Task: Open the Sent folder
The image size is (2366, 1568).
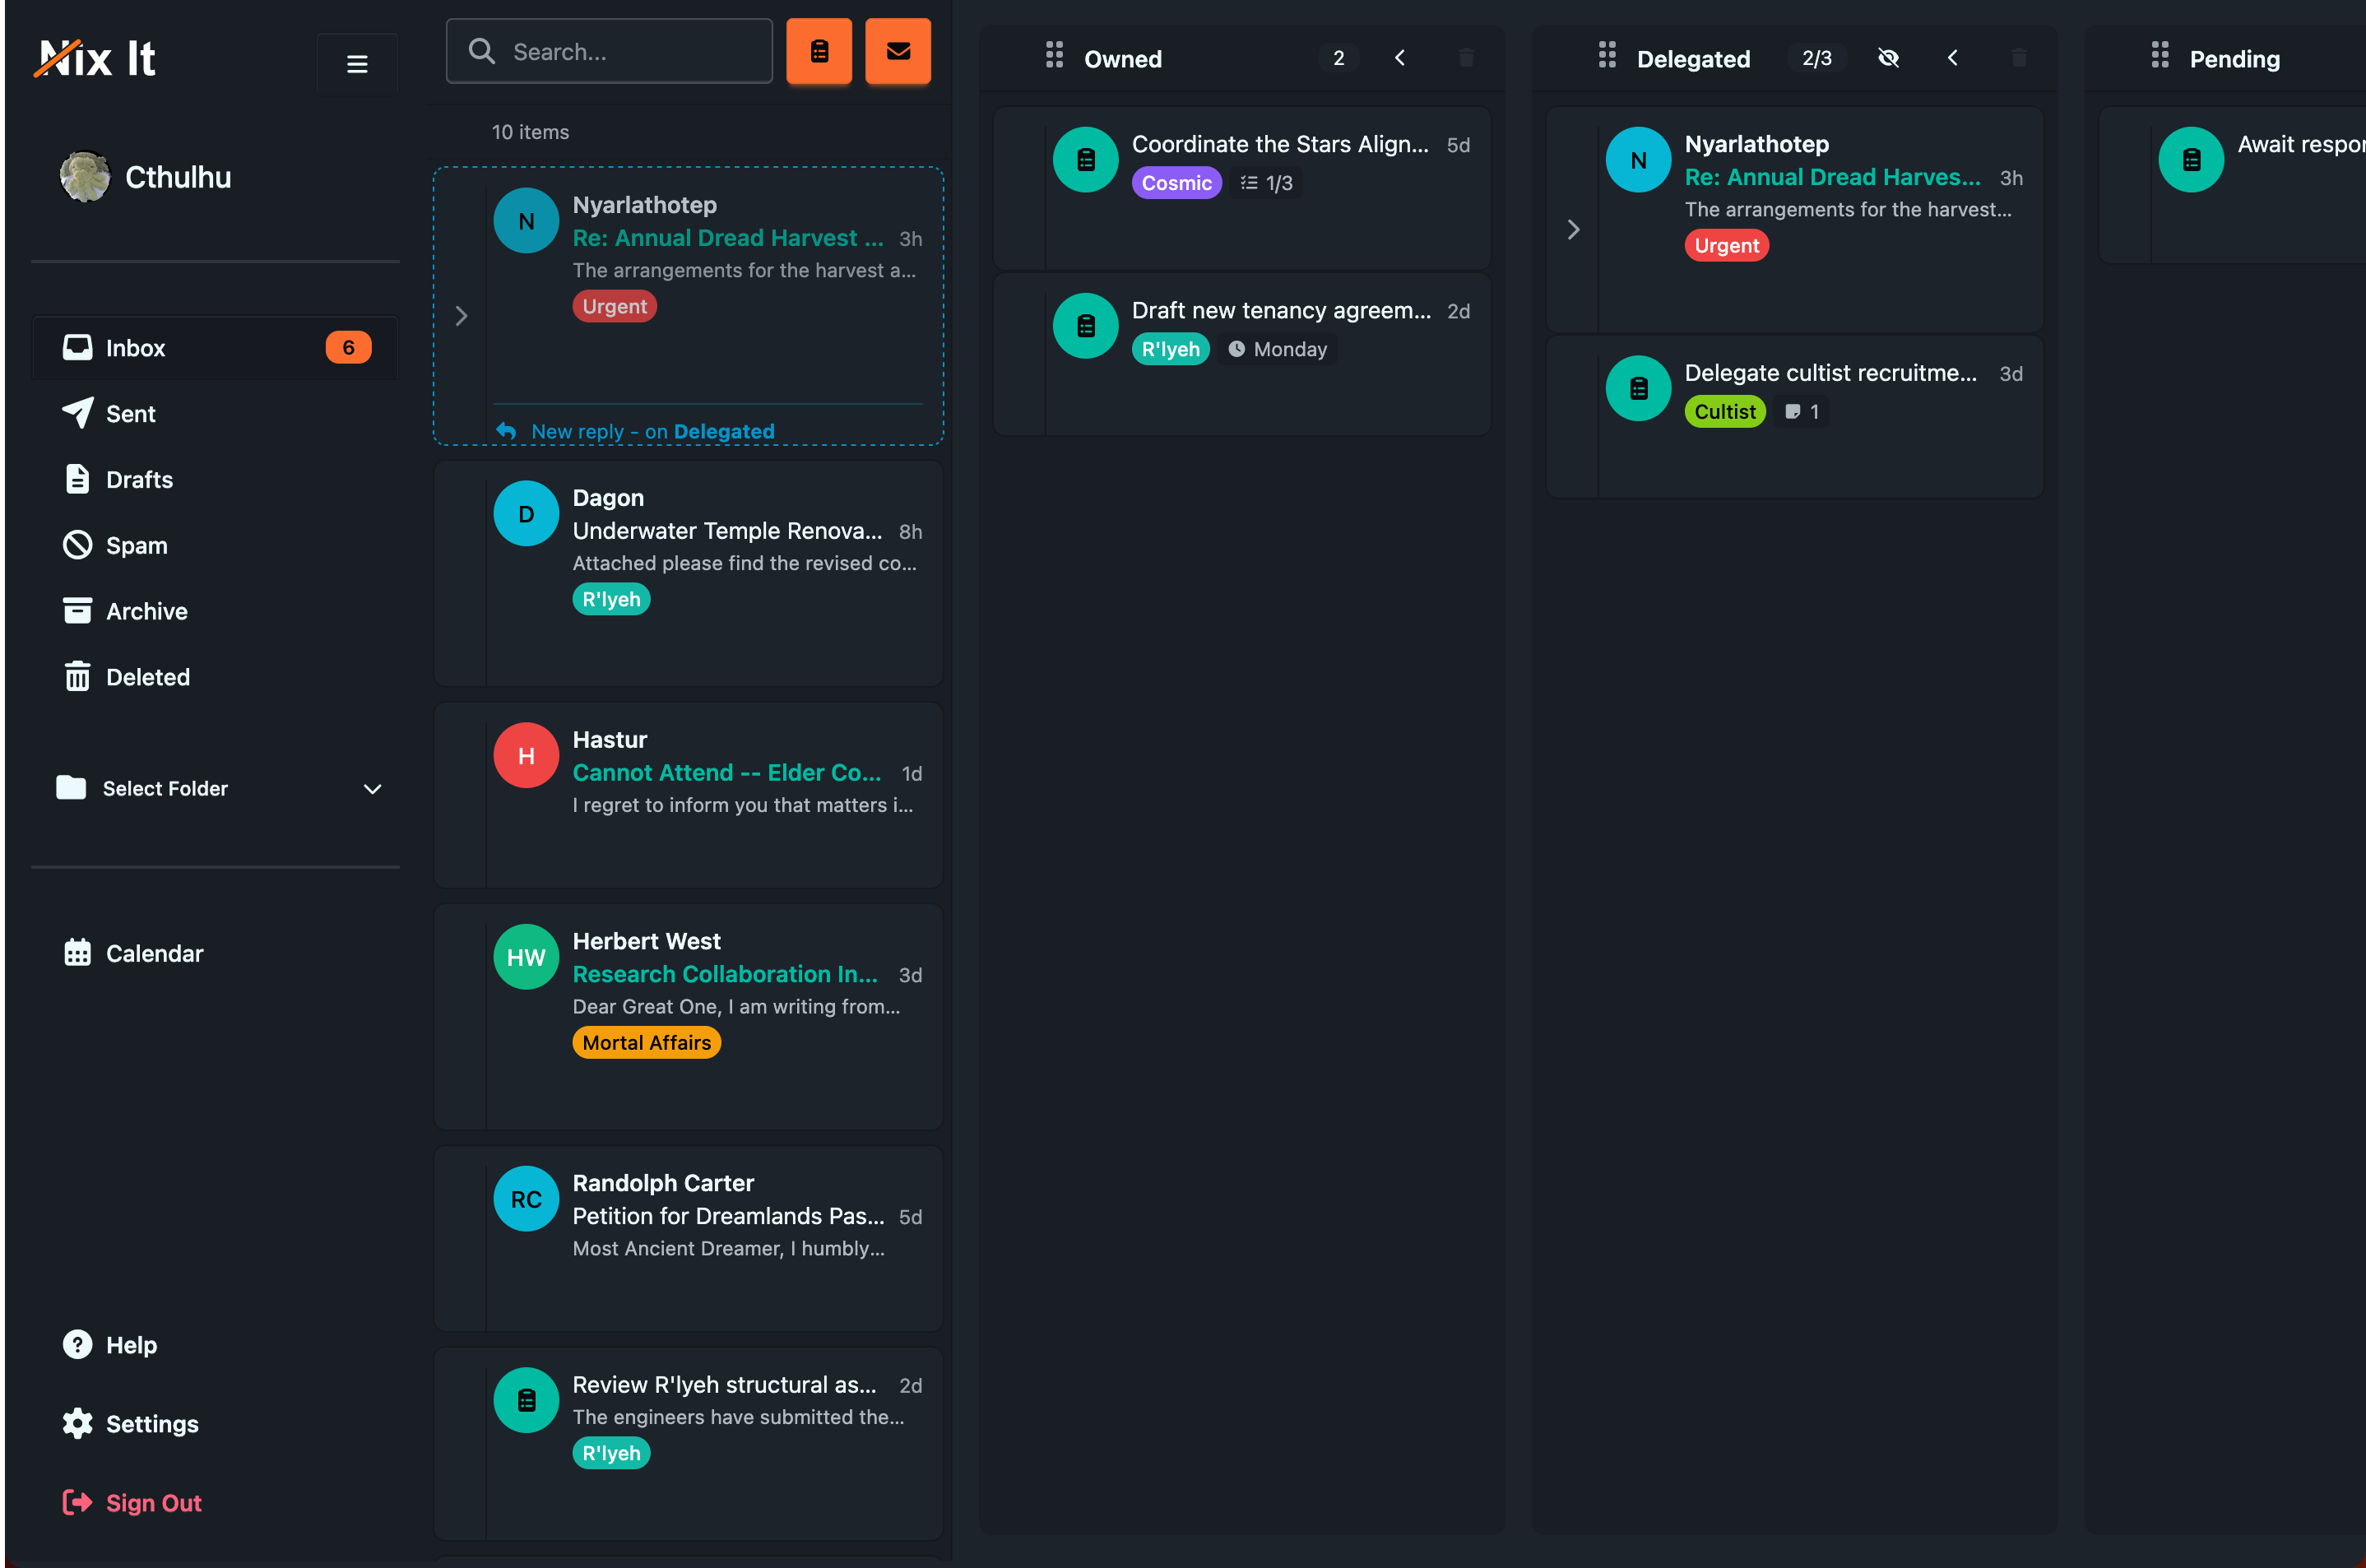Action: point(130,414)
